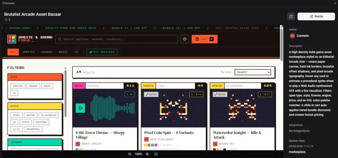Click the Type filter section header
Image resolution: width=338 pixels, height=158 pixels.
pyautogui.click(x=35, y=77)
